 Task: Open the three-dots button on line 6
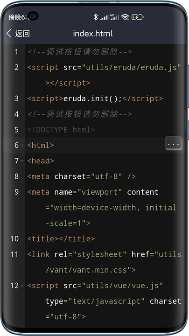click(173, 143)
